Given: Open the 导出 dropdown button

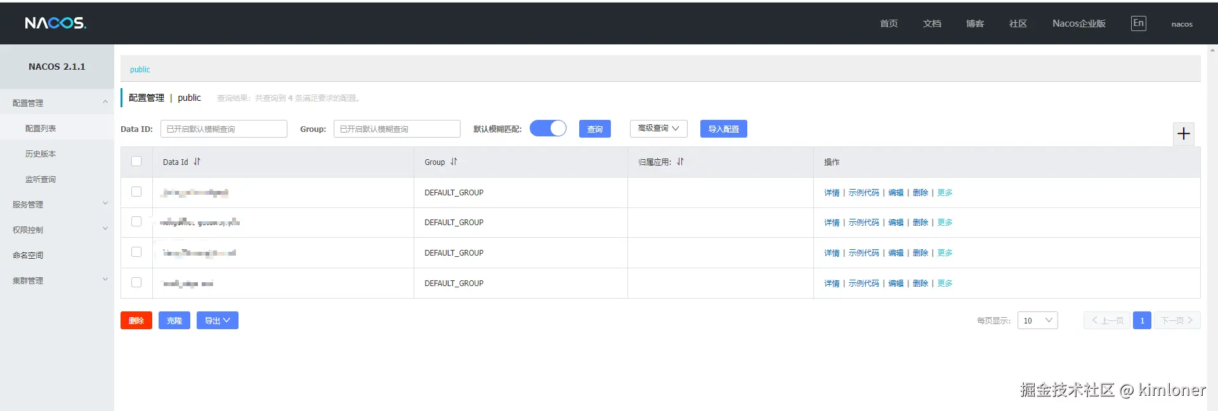Looking at the screenshot, I should 218,320.
